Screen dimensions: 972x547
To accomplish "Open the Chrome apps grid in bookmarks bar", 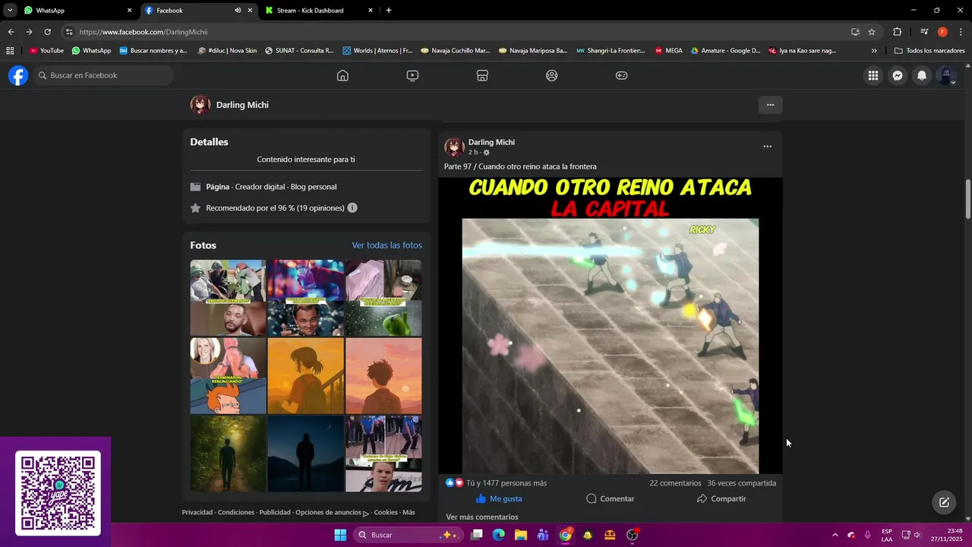I will (x=10, y=51).
